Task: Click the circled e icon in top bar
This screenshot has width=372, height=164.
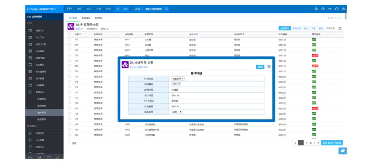Action: pyautogui.click(x=323, y=9)
